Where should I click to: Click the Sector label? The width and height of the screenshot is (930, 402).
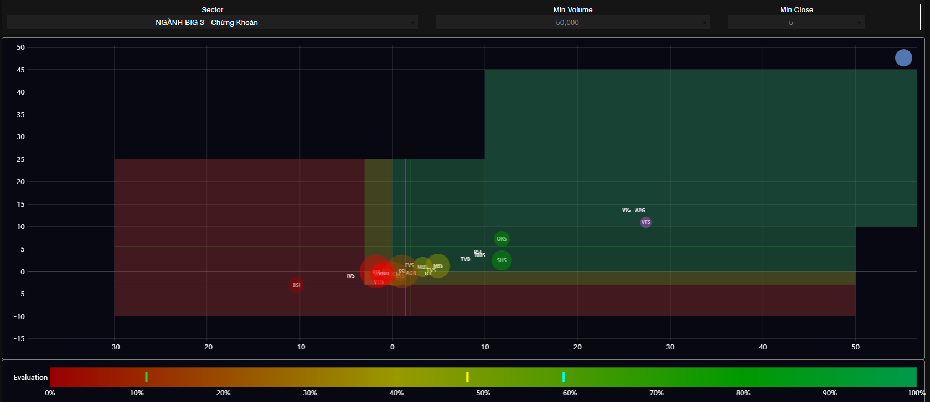[213, 10]
